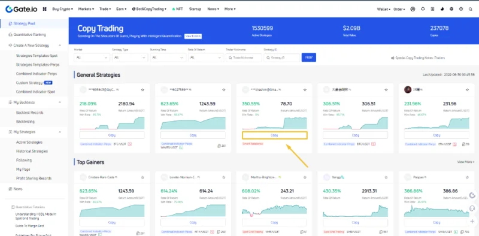Image resolution: width=479 pixels, height=236 pixels.
Task: Favorite the 231.96% strategy star
Action: click(x=467, y=90)
